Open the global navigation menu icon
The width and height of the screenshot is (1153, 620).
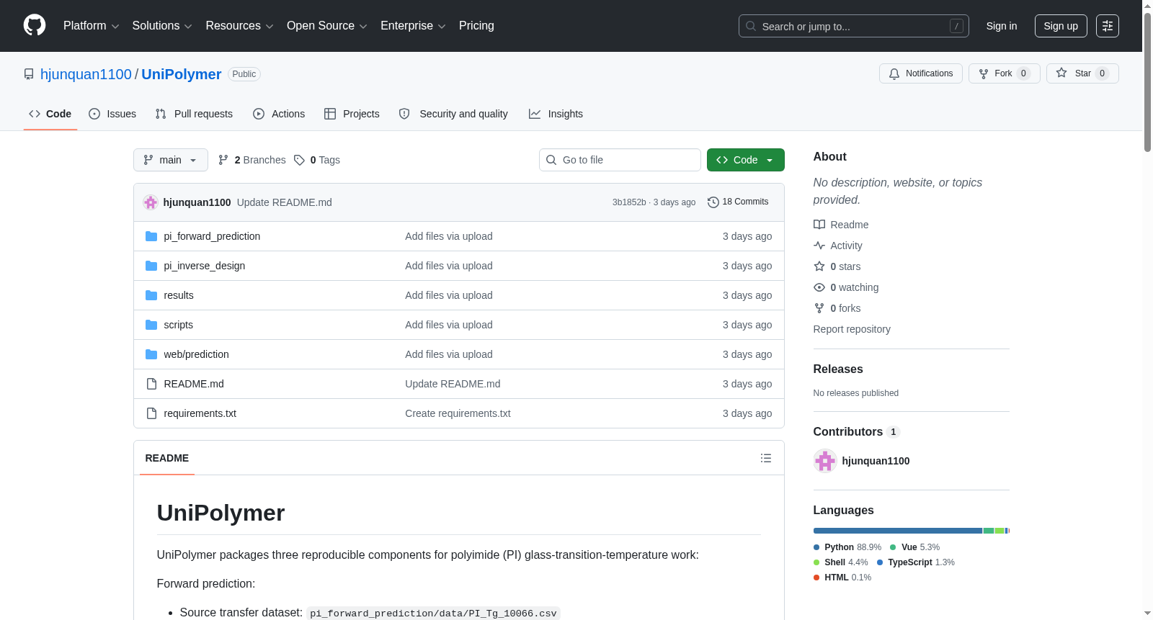click(x=1108, y=26)
